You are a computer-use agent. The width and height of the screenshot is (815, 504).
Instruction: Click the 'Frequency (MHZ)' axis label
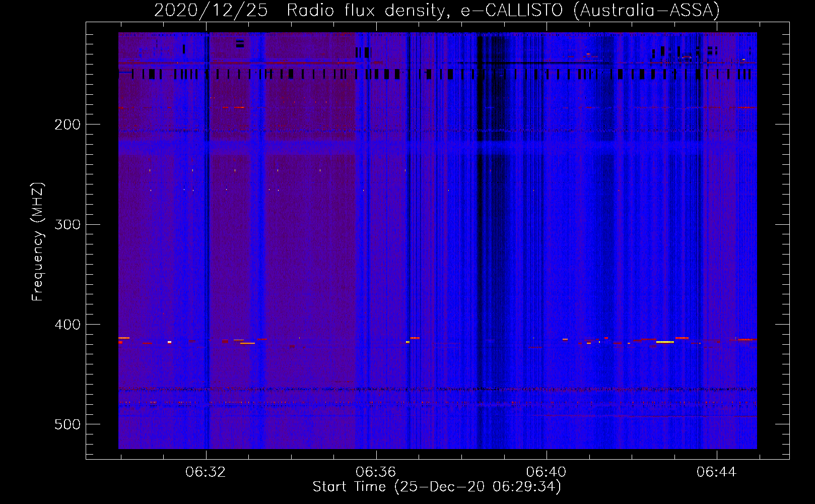[x=38, y=241]
